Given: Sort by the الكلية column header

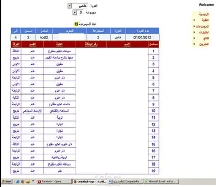Looking at the screenshot, I should pyautogui.click(x=59, y=44).
